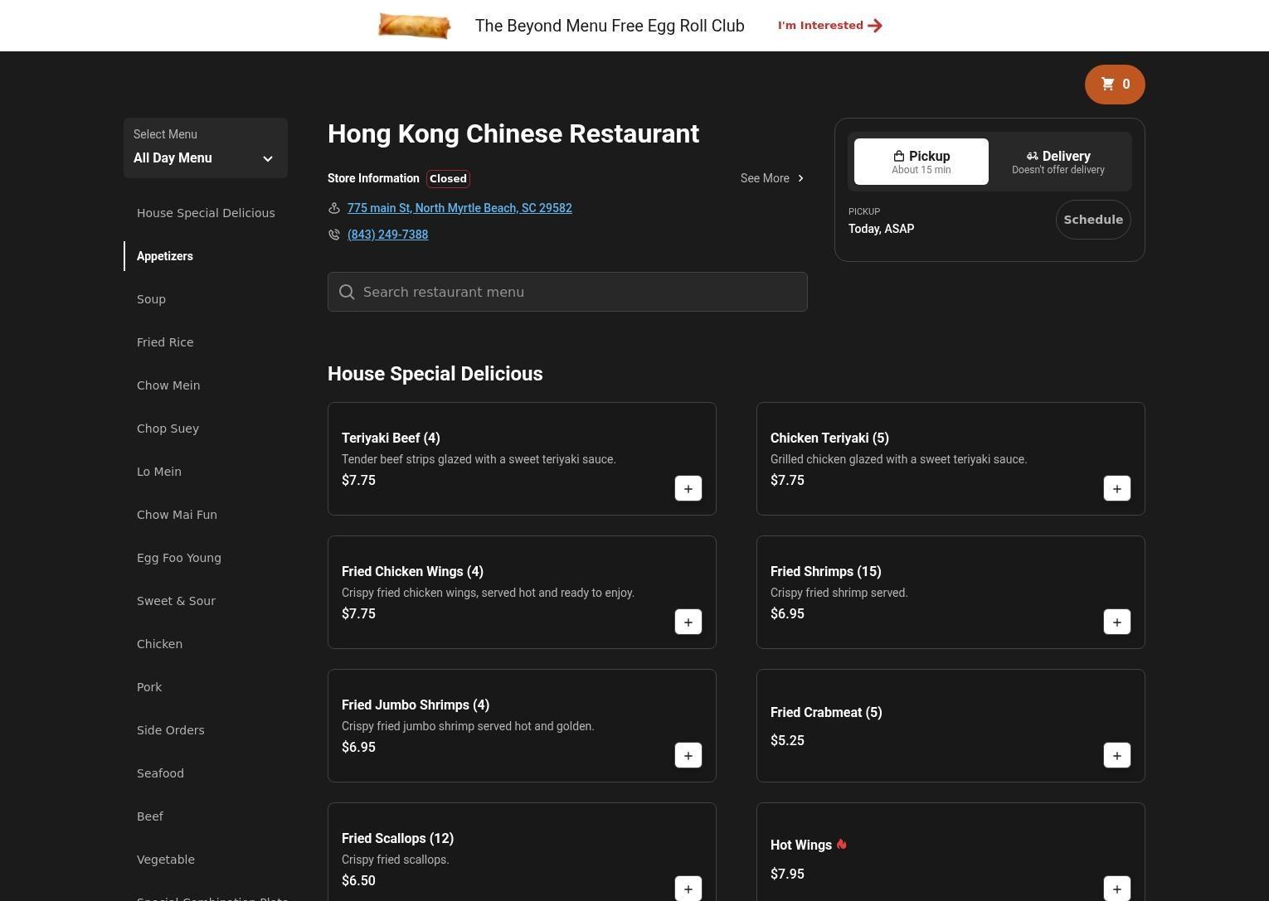Image resolution: width=1269 pixels, height=901 pixels.
Task: Add Fried Chicken Wings (4) to order
Action: click(688, 622)
